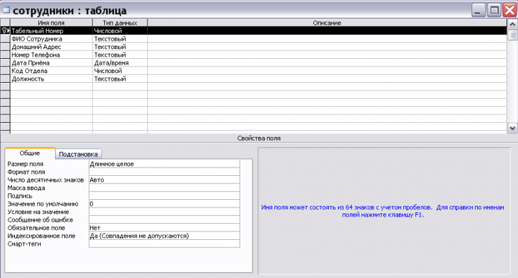The width and height of the screenshot is (518, 278).
Task: Minimize the сотрудники table window
Action: pos(478,10)
